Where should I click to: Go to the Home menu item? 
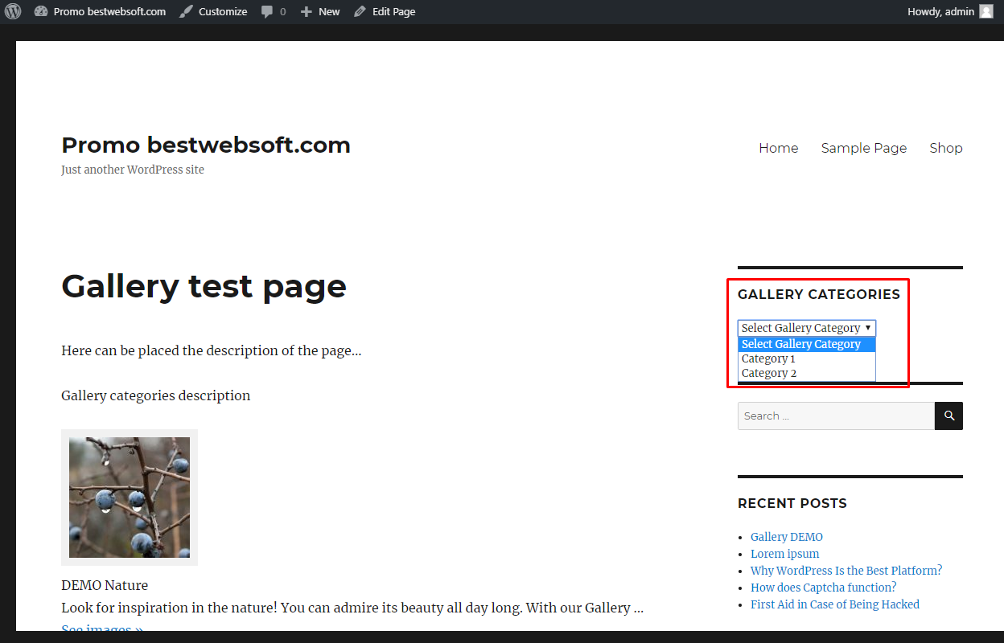coord(779,148)
